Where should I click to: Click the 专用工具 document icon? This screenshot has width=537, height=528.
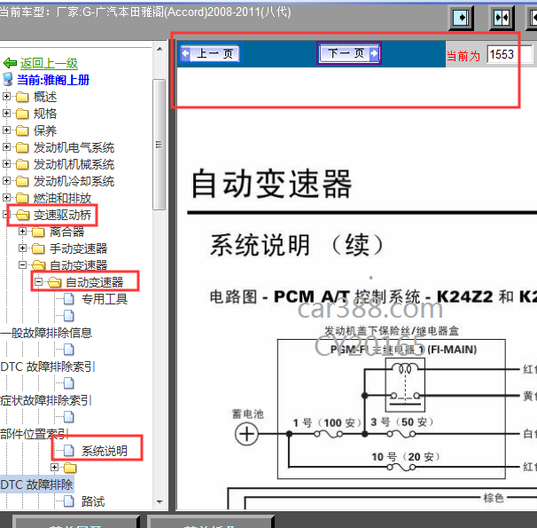click(69, 299)
